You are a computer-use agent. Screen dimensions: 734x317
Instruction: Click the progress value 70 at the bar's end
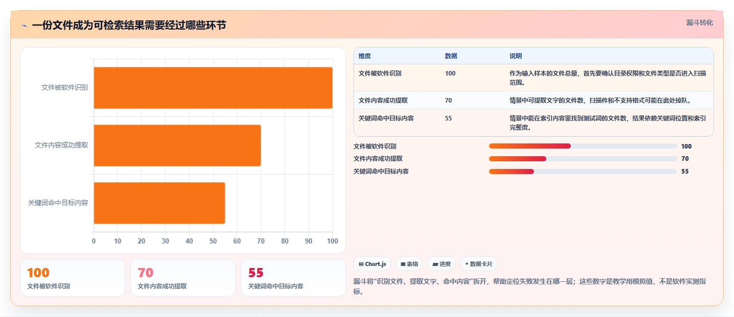click(685, 159)
